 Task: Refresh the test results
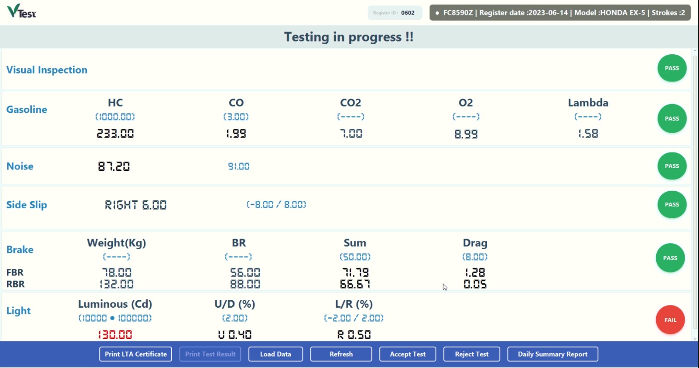pos(341,354)
